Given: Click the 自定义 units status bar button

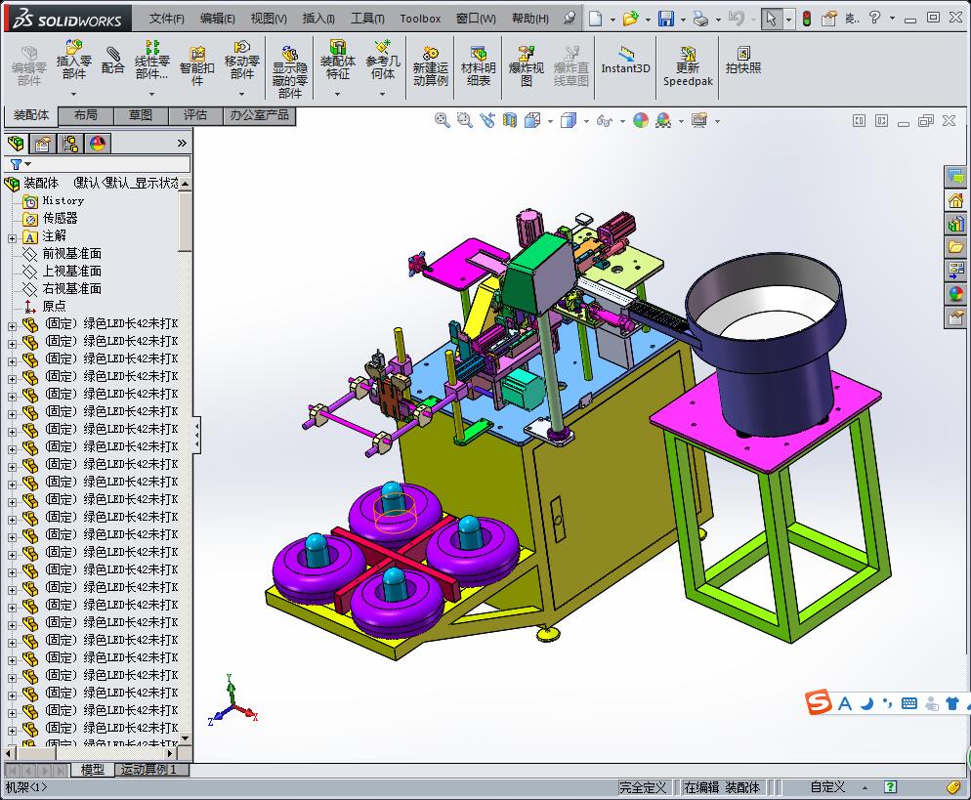Looking at the screenshot, I should point(827,787).
